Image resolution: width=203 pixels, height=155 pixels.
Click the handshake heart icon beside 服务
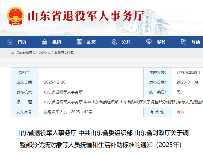149,42
